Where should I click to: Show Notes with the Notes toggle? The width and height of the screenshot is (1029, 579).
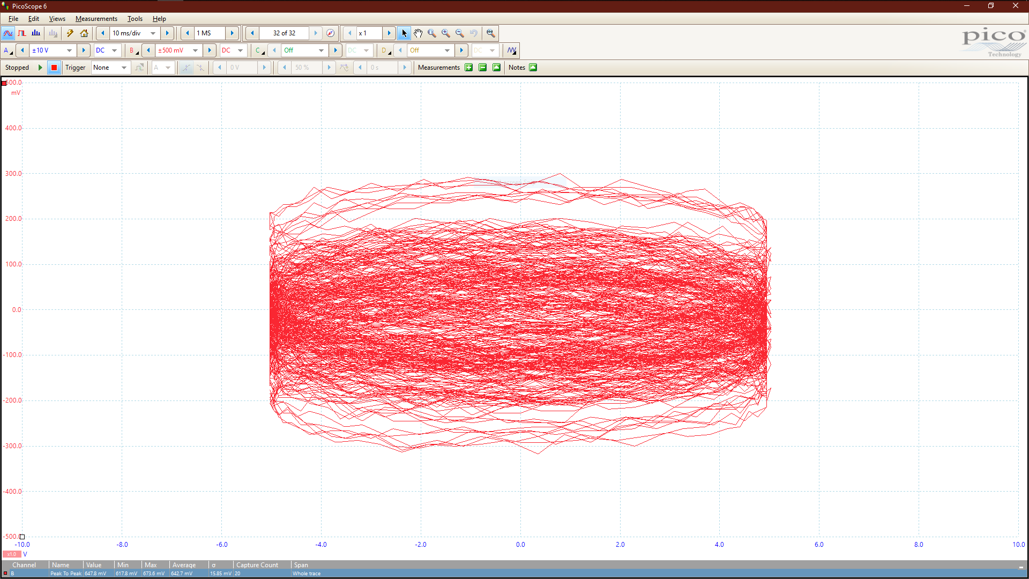pyautogui.click(x=533, y=68)
